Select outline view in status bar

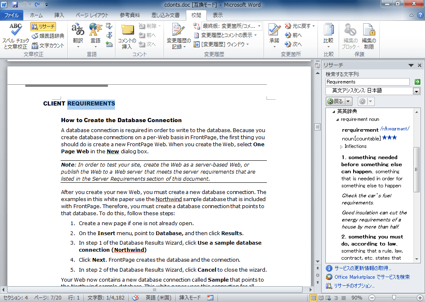tap(336, 298)
